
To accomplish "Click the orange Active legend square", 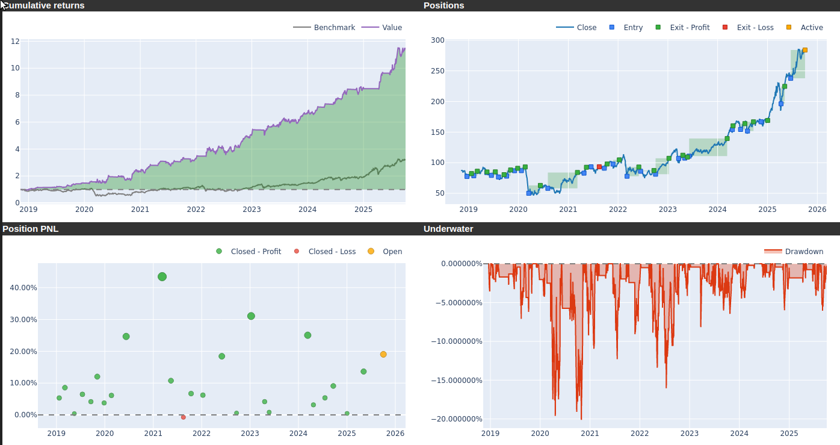I will coord(789,28).
